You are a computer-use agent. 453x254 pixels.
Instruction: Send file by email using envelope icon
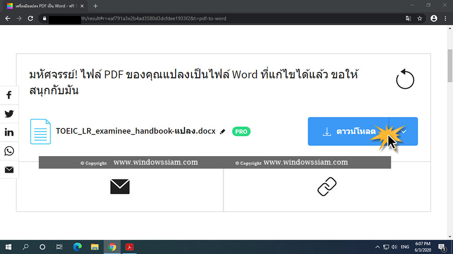[x=120, y=186]
